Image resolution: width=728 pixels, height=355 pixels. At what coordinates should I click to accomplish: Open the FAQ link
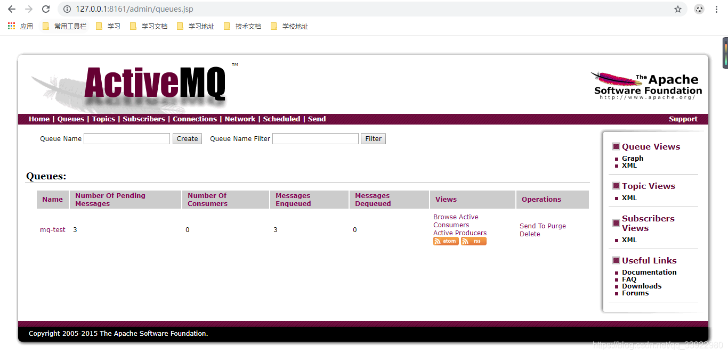pos(629,279)
